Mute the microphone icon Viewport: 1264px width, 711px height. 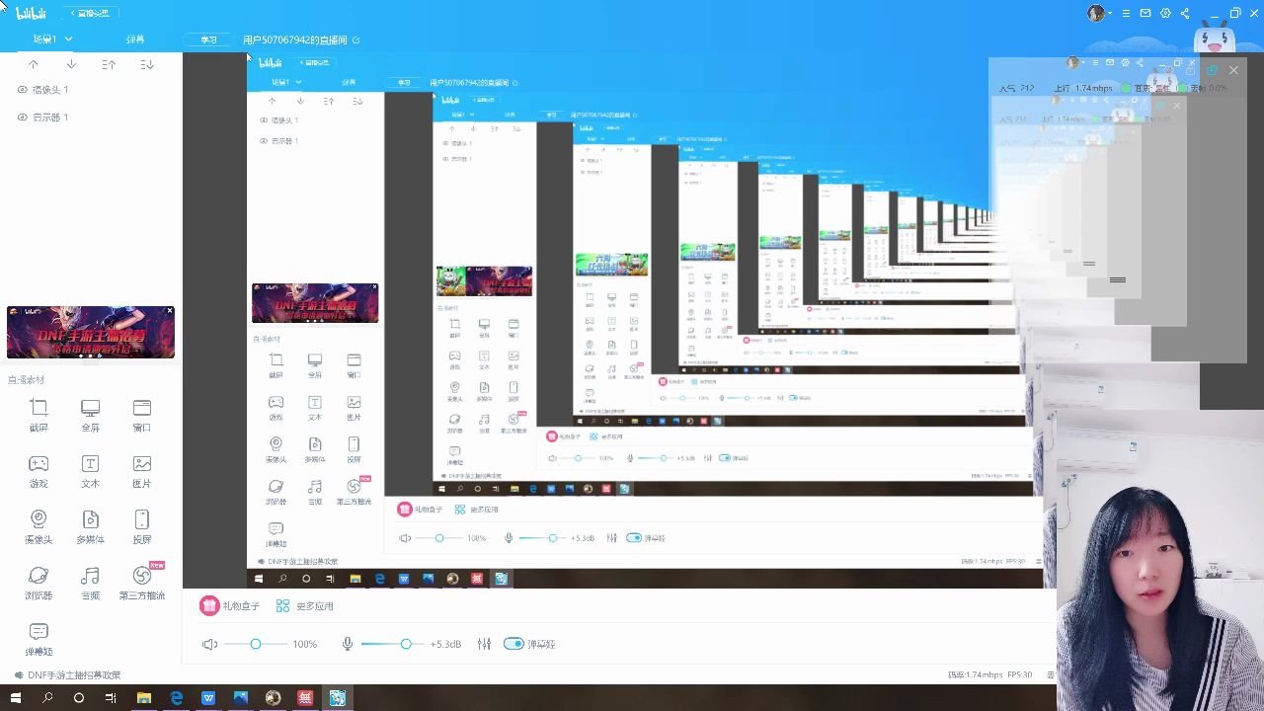pyautogui.click(x=347, y=644)
